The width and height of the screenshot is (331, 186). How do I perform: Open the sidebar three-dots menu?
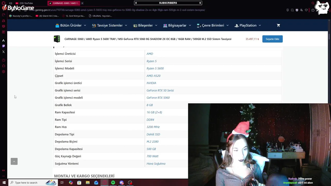click(x=4, y=176)
